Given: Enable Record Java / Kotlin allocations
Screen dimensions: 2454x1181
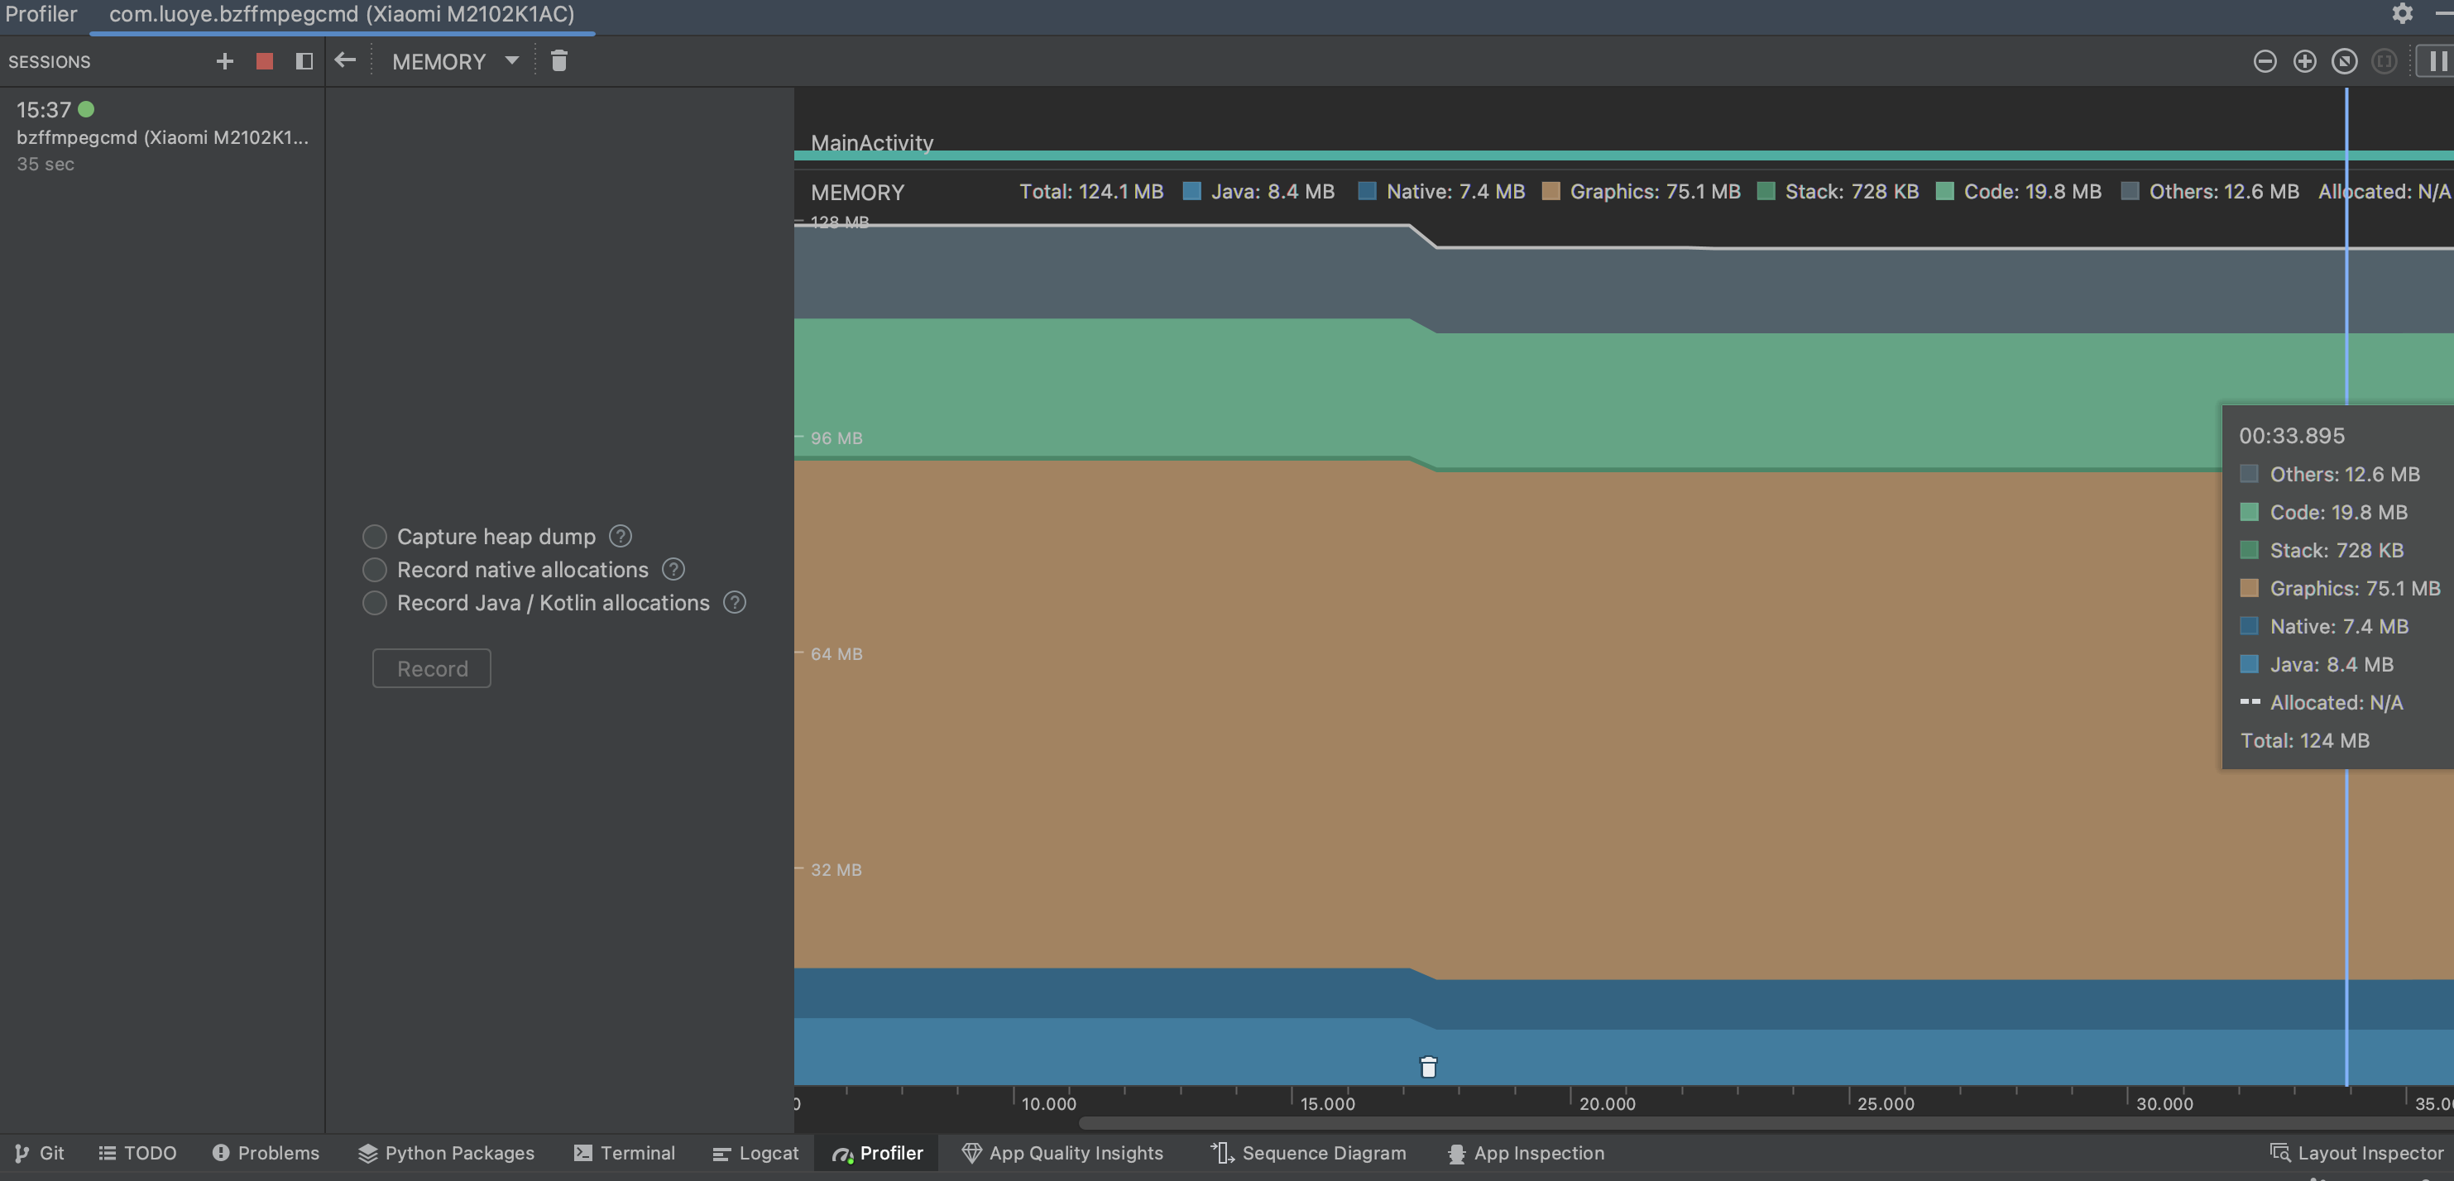Looking at the screenshot, I should [372, 602].
